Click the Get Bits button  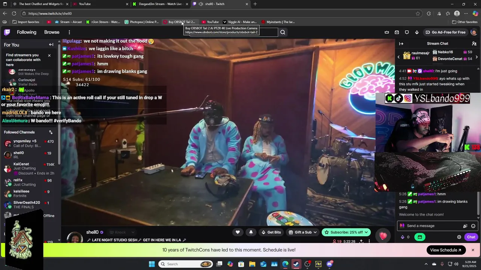coord(271,232)
